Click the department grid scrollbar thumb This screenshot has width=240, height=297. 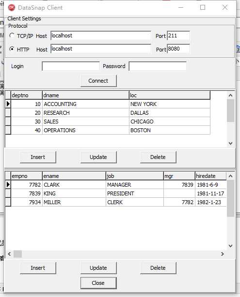[x=230, y=111]
